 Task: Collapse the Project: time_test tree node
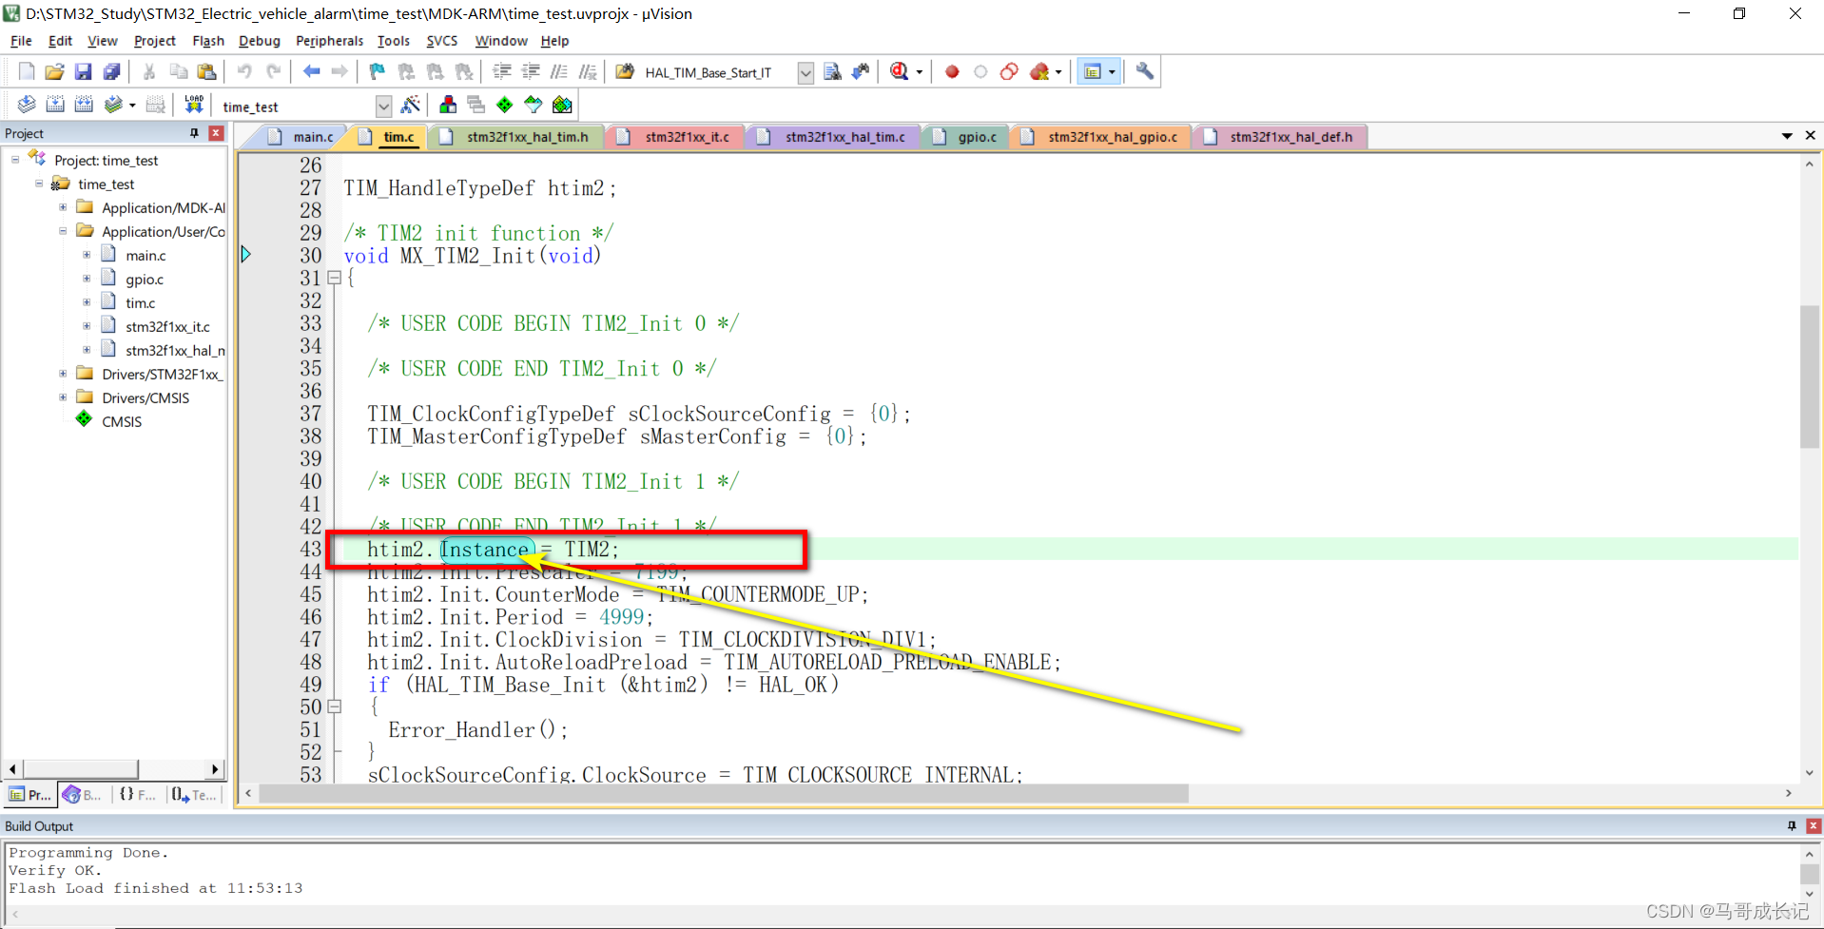pos(15,160)
